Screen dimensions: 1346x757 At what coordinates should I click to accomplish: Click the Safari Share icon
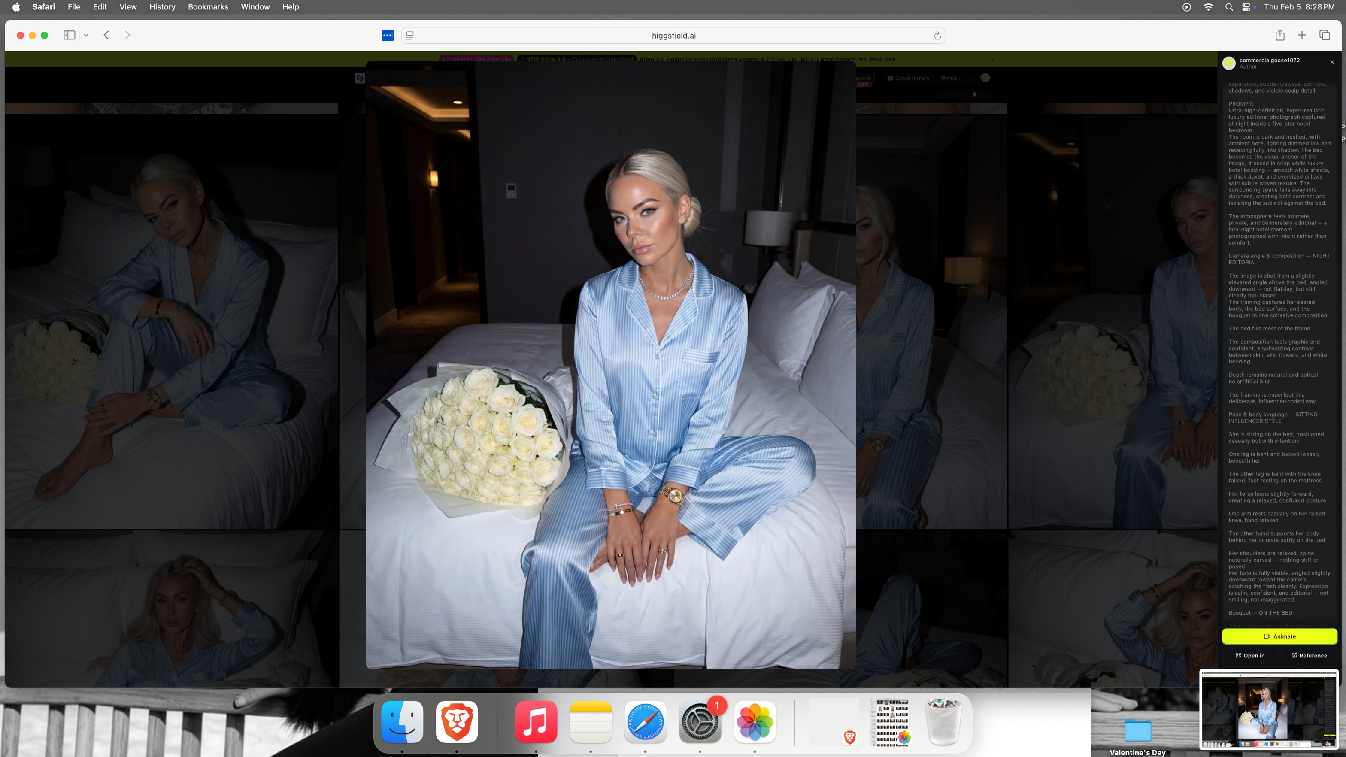tap(1279, 35)
